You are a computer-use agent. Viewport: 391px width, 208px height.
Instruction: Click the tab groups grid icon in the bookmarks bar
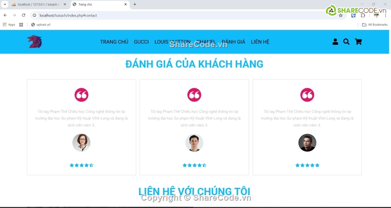[x=21, y=25]
